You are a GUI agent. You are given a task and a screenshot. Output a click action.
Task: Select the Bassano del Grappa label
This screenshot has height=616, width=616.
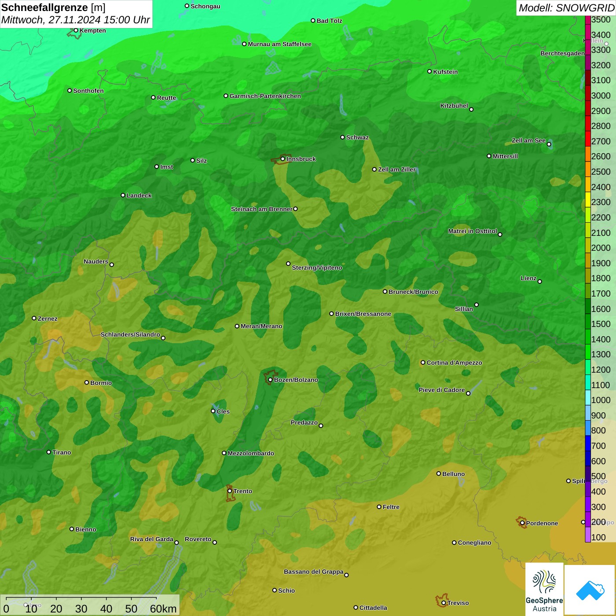click(x=313, y=572)
